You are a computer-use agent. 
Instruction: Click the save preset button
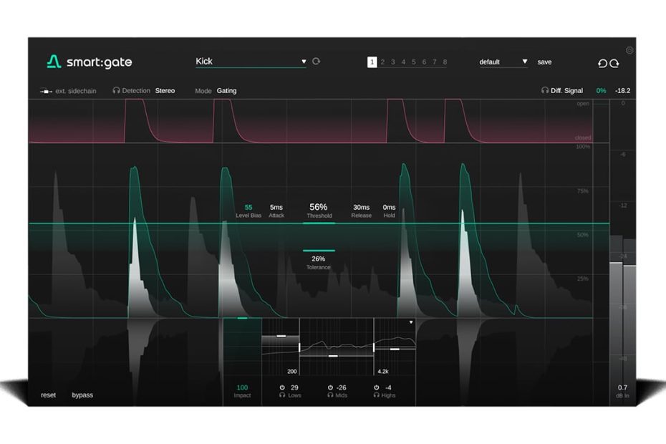[x=544, y=62]
